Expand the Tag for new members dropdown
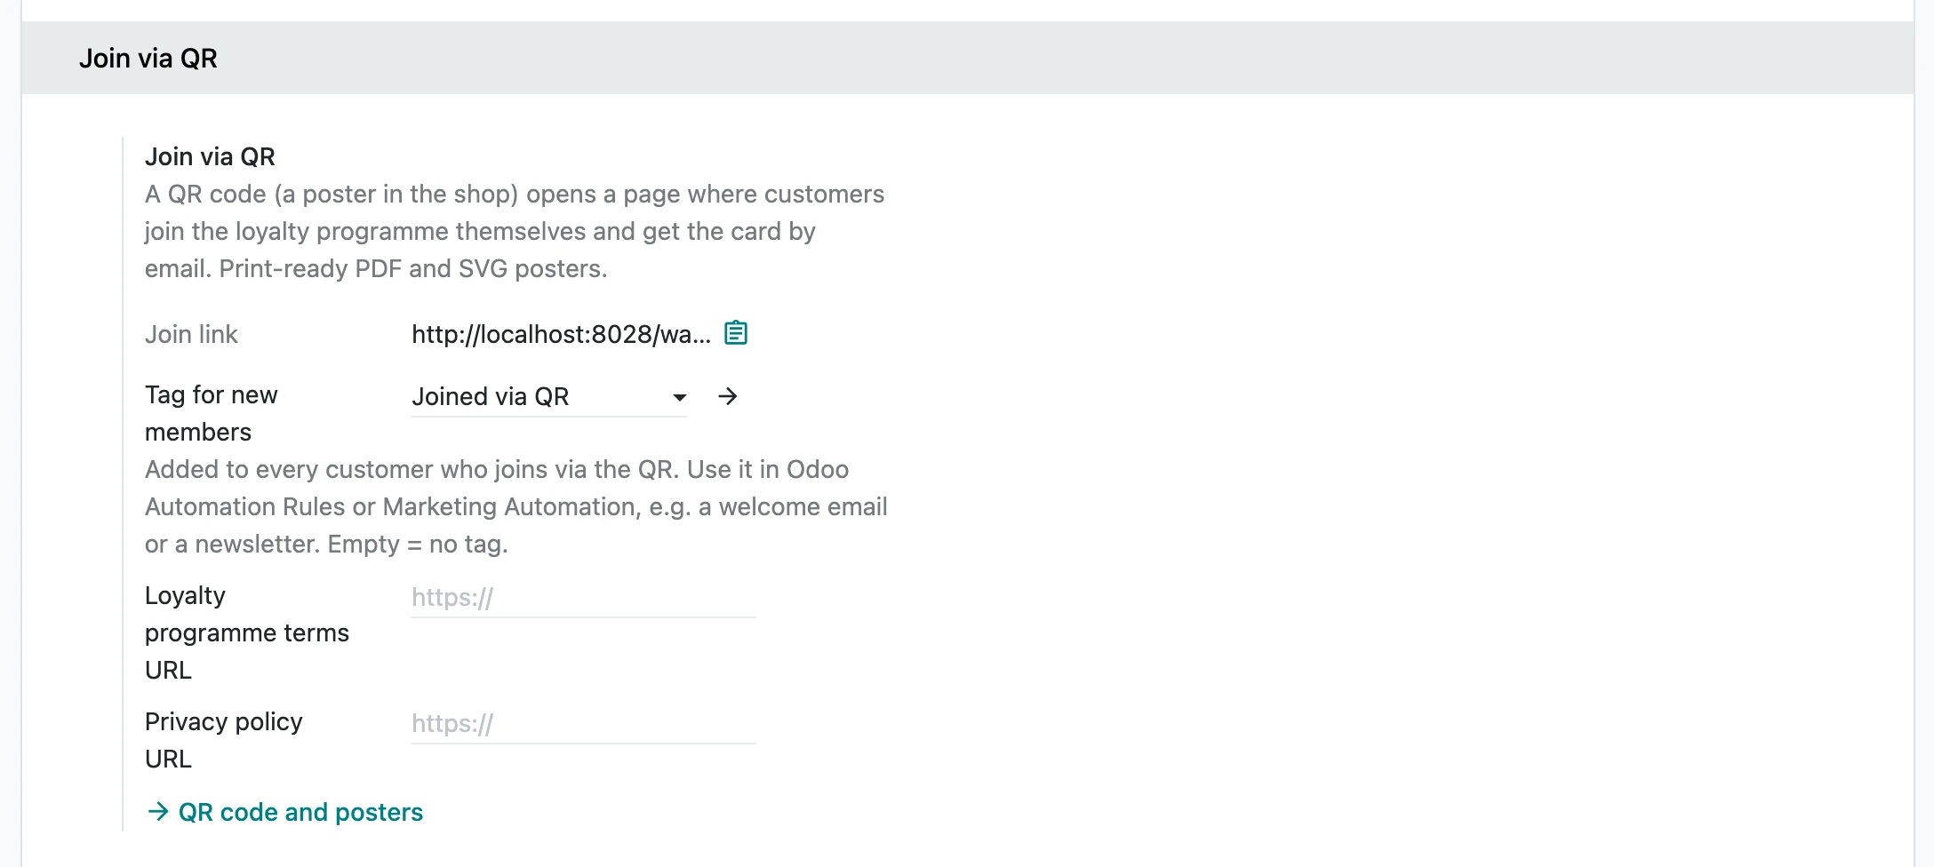 pos(679,397)
